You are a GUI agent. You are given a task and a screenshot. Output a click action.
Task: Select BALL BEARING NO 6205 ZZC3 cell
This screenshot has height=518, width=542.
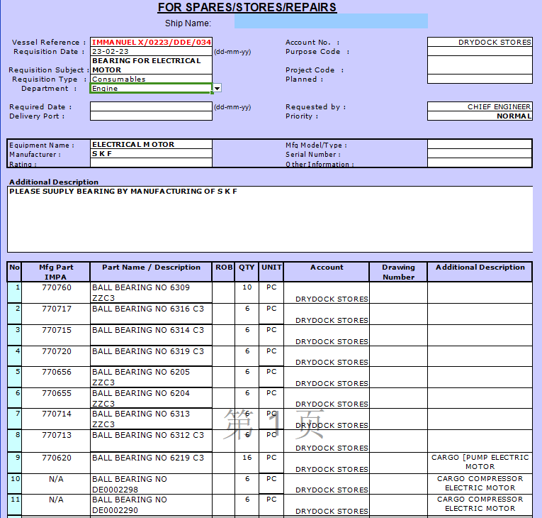point(151,377)
